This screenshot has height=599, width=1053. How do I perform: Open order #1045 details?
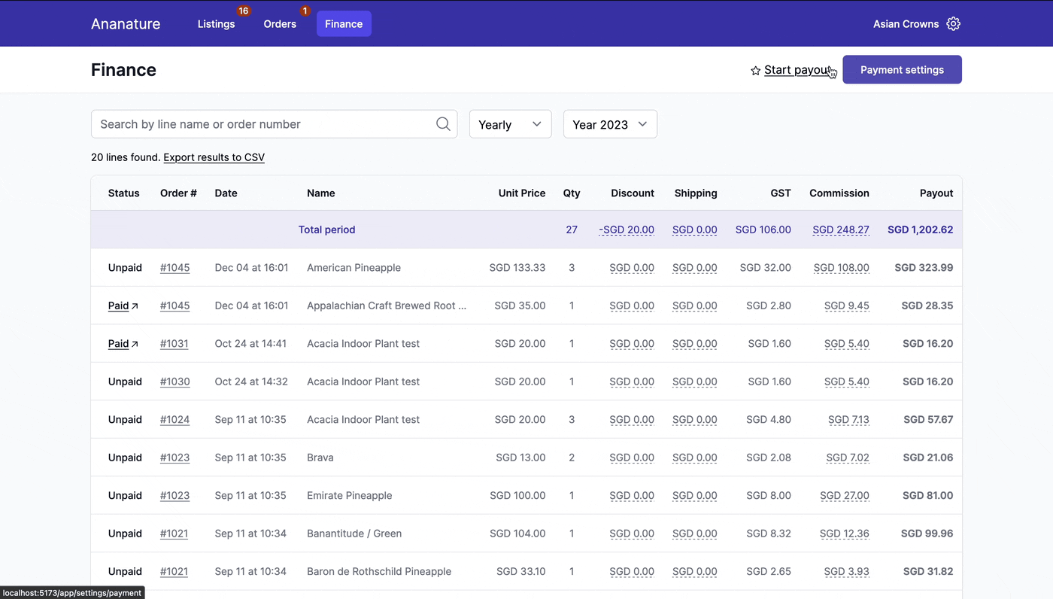174,267
